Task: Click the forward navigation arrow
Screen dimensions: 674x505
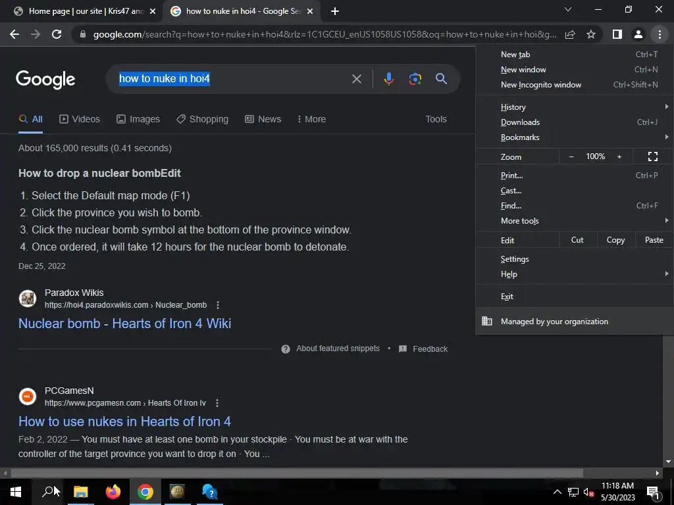Action: coord(36,34)
